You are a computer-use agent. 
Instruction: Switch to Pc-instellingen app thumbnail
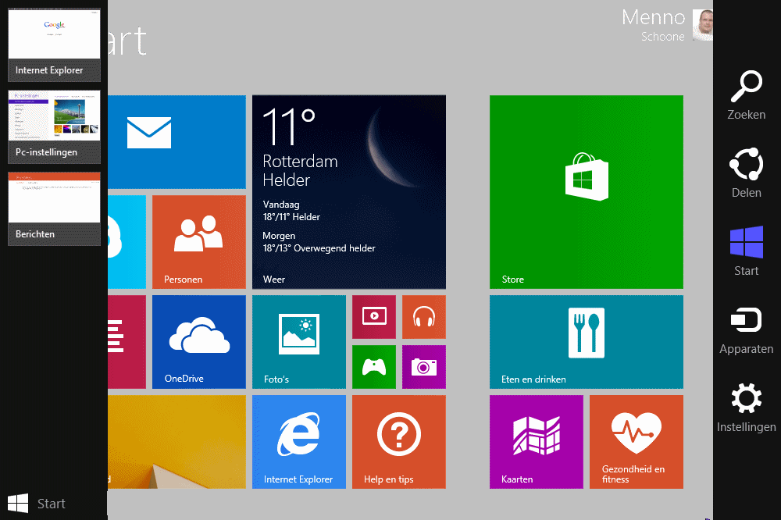point(55,127)
